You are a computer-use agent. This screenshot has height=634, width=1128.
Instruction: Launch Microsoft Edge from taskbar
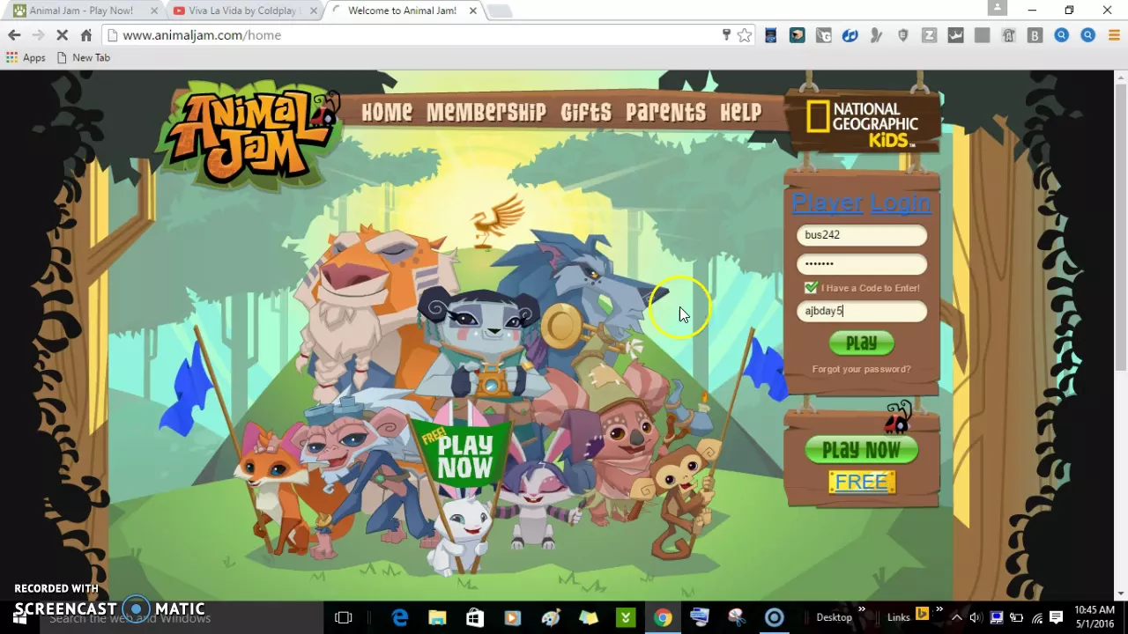tap(399, 617)
